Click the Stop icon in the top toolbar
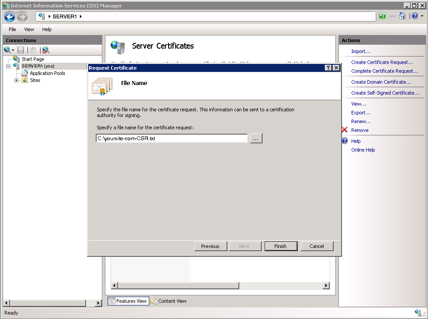Image resolution: width=428 pixels, height=319 pixels. click(x=392, y=16)
